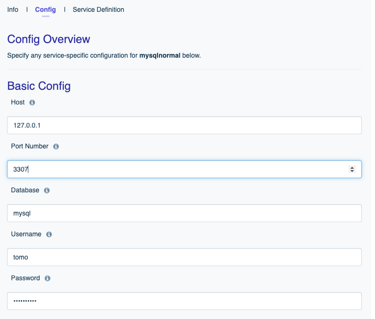Focus the Port Number field showing 3307
The width and height of the screenshot is (375, 319).
(x=175, y=169)
